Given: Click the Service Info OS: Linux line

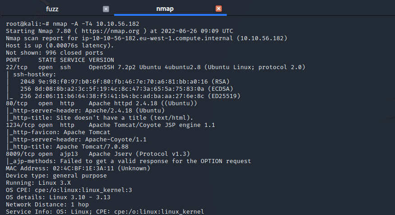Looking at the screenshot, I should pos(105,211).
